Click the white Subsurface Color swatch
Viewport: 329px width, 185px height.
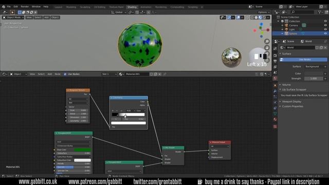pyautogui.click(x=82, y=160)
